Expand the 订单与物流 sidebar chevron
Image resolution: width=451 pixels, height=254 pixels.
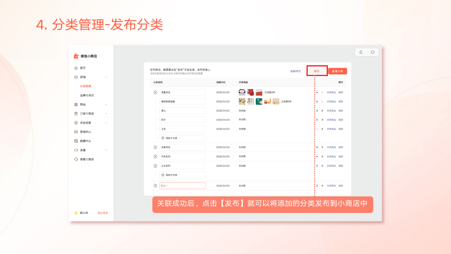(x=106, y=114)
